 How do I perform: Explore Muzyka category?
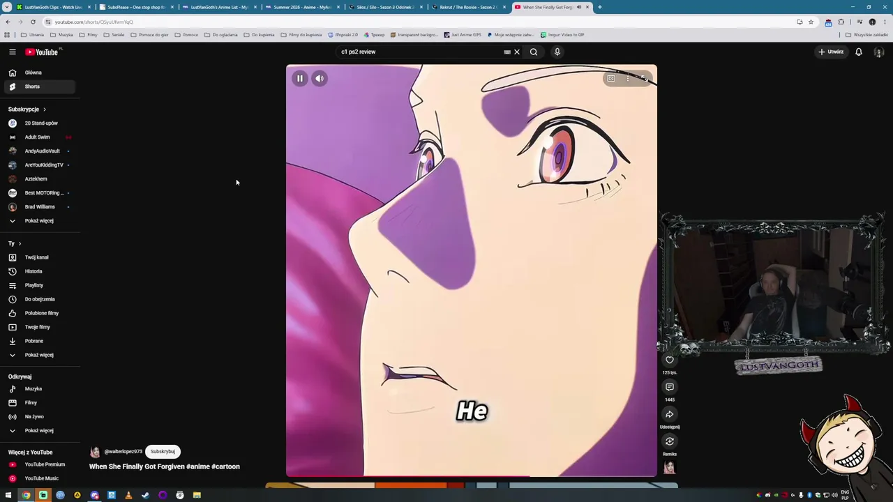39,389
